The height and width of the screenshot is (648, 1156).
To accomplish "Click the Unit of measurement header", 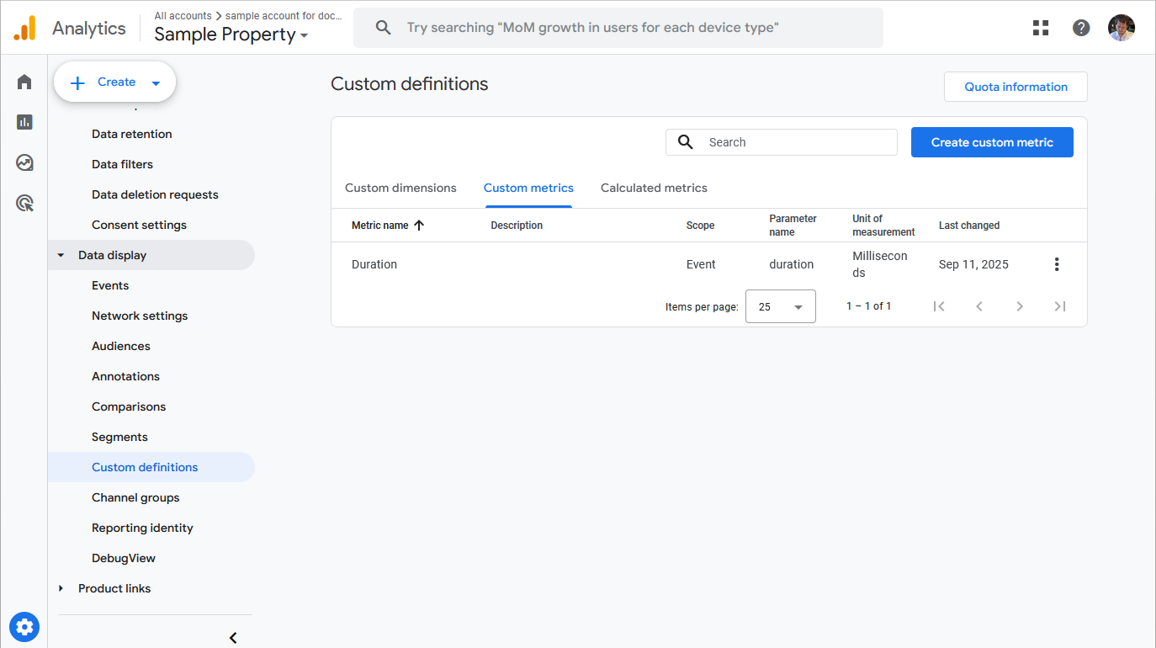I will point(883,226).
